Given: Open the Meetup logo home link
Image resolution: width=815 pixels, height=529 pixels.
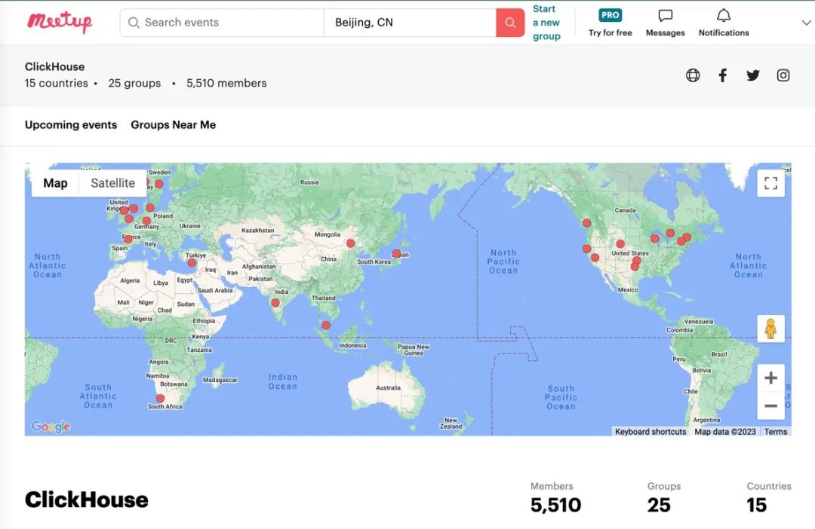Looking at the screenshot, I should [60, 22].
